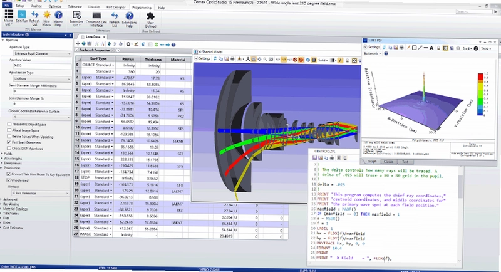Click the search box in title bar
The image size is (501, 272).
(475, 11)
